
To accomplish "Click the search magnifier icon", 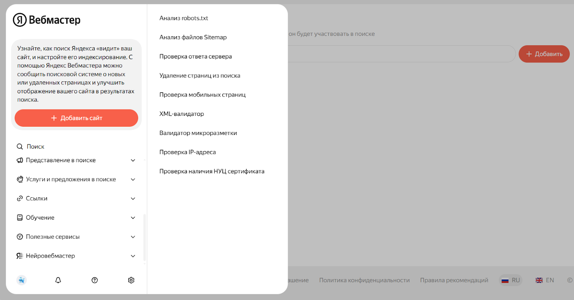I will tap(20, 146).
